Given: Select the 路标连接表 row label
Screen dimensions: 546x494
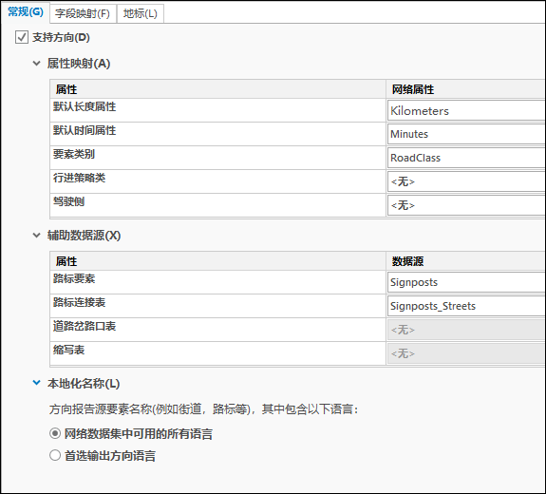Looking at the screenshot, I should pyautogui.click(x=79, y=302).
